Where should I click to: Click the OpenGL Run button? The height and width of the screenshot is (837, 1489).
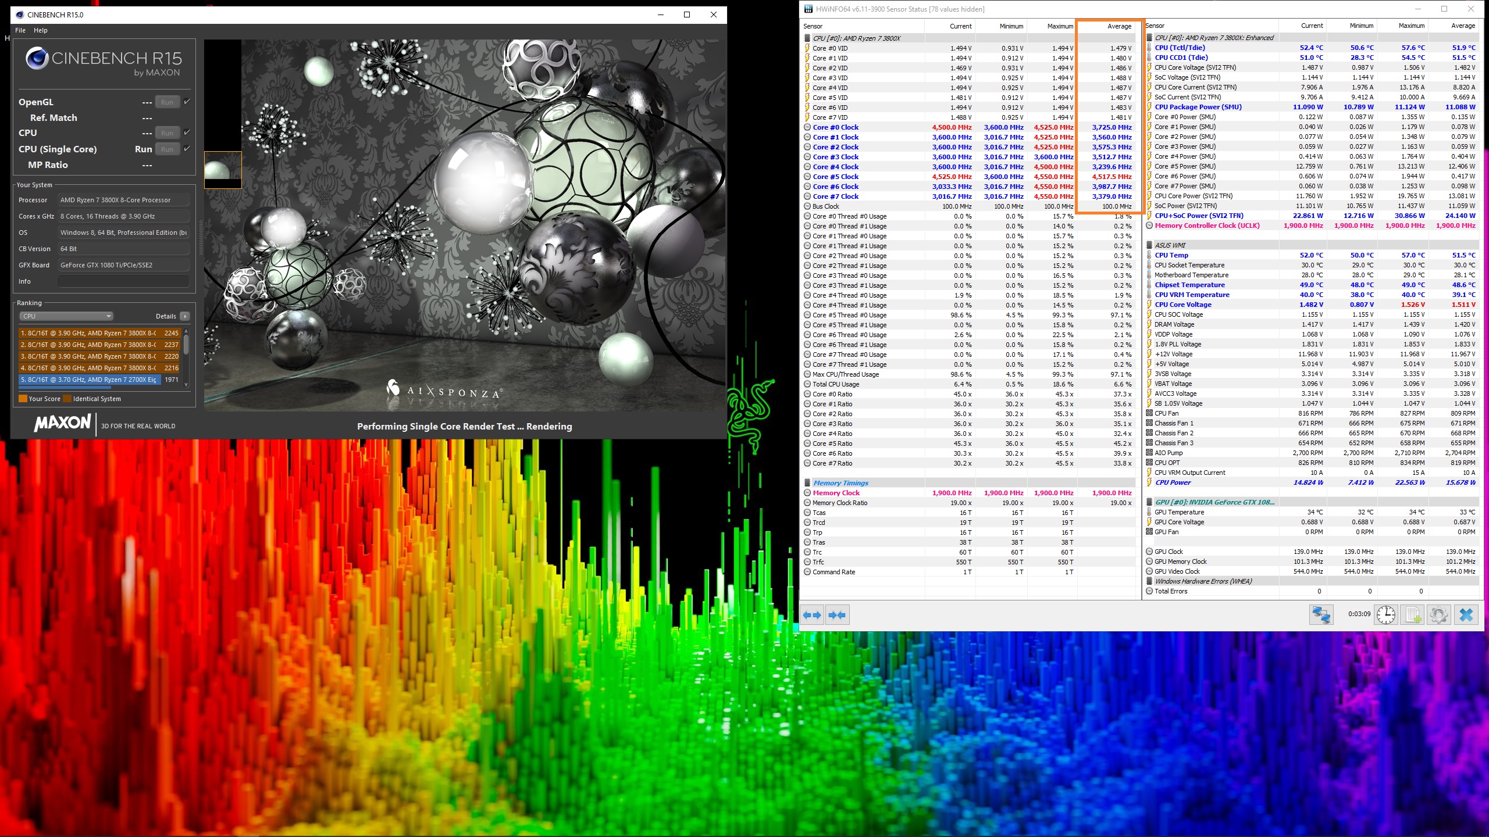167,102
